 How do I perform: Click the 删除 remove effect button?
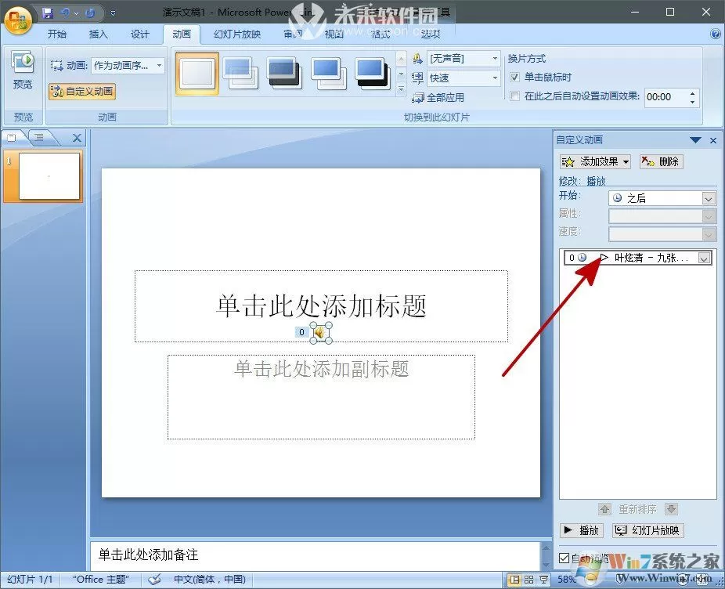(662, 161)
